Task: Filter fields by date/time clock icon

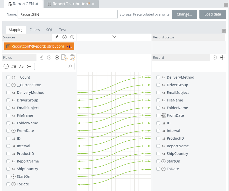Action: (6, 66)
